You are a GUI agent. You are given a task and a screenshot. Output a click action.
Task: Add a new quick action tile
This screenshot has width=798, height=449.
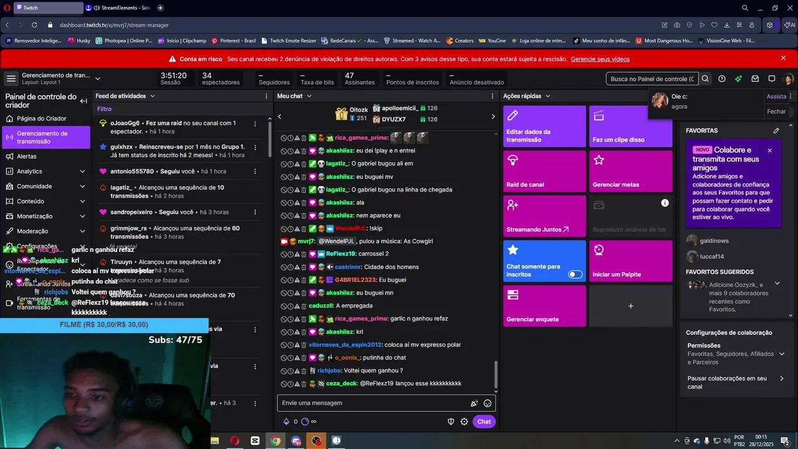631,306
